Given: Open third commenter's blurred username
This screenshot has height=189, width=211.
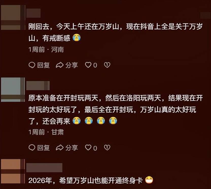Looking at the screenshot, I should coord(44,168).
